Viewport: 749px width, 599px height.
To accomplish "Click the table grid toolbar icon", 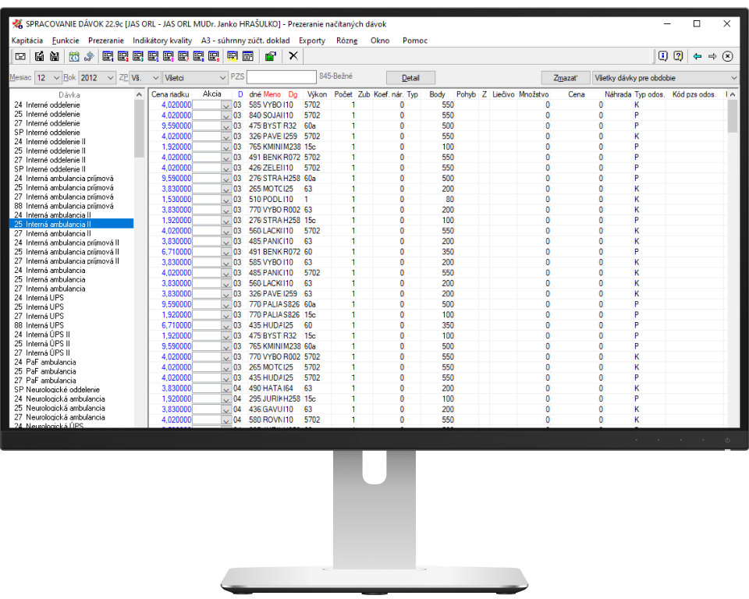I will [248, 56].
